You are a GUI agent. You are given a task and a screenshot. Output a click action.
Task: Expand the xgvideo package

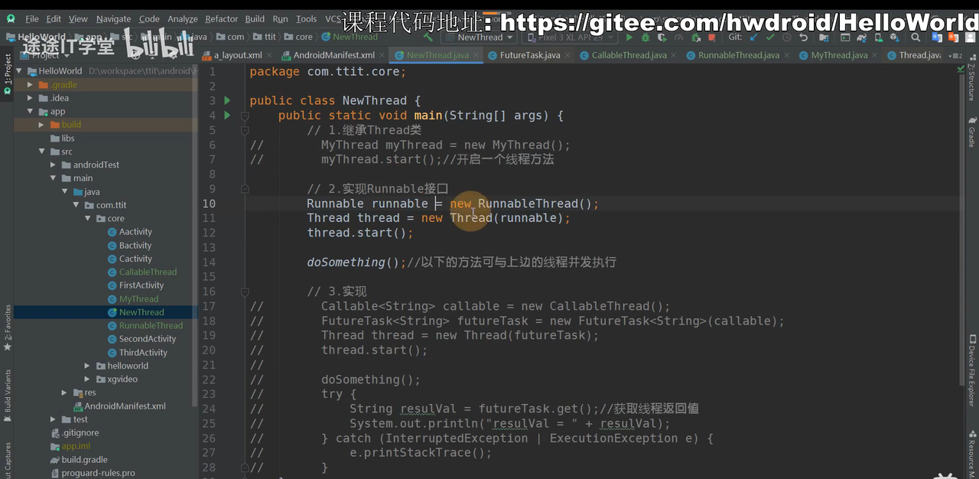89,380
